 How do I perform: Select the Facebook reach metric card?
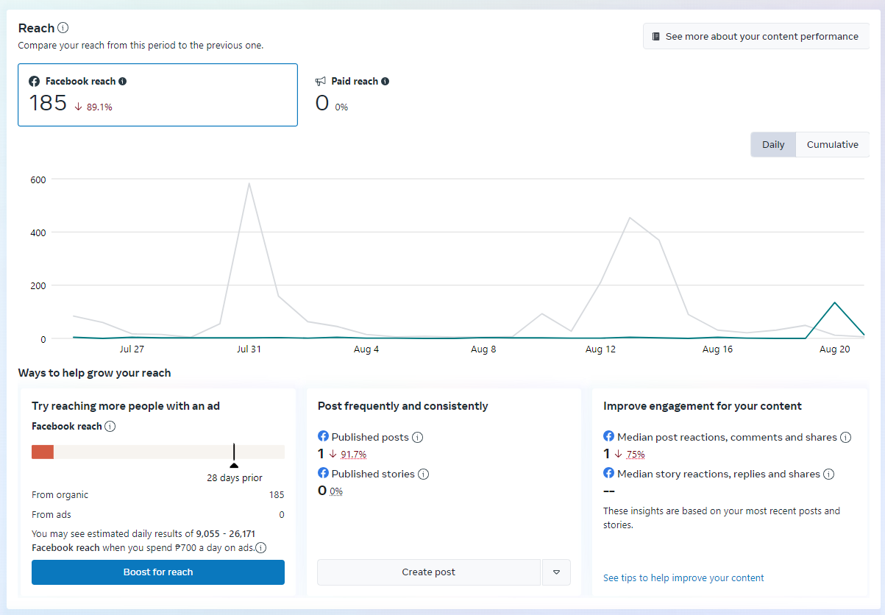(x=157, y=95)
